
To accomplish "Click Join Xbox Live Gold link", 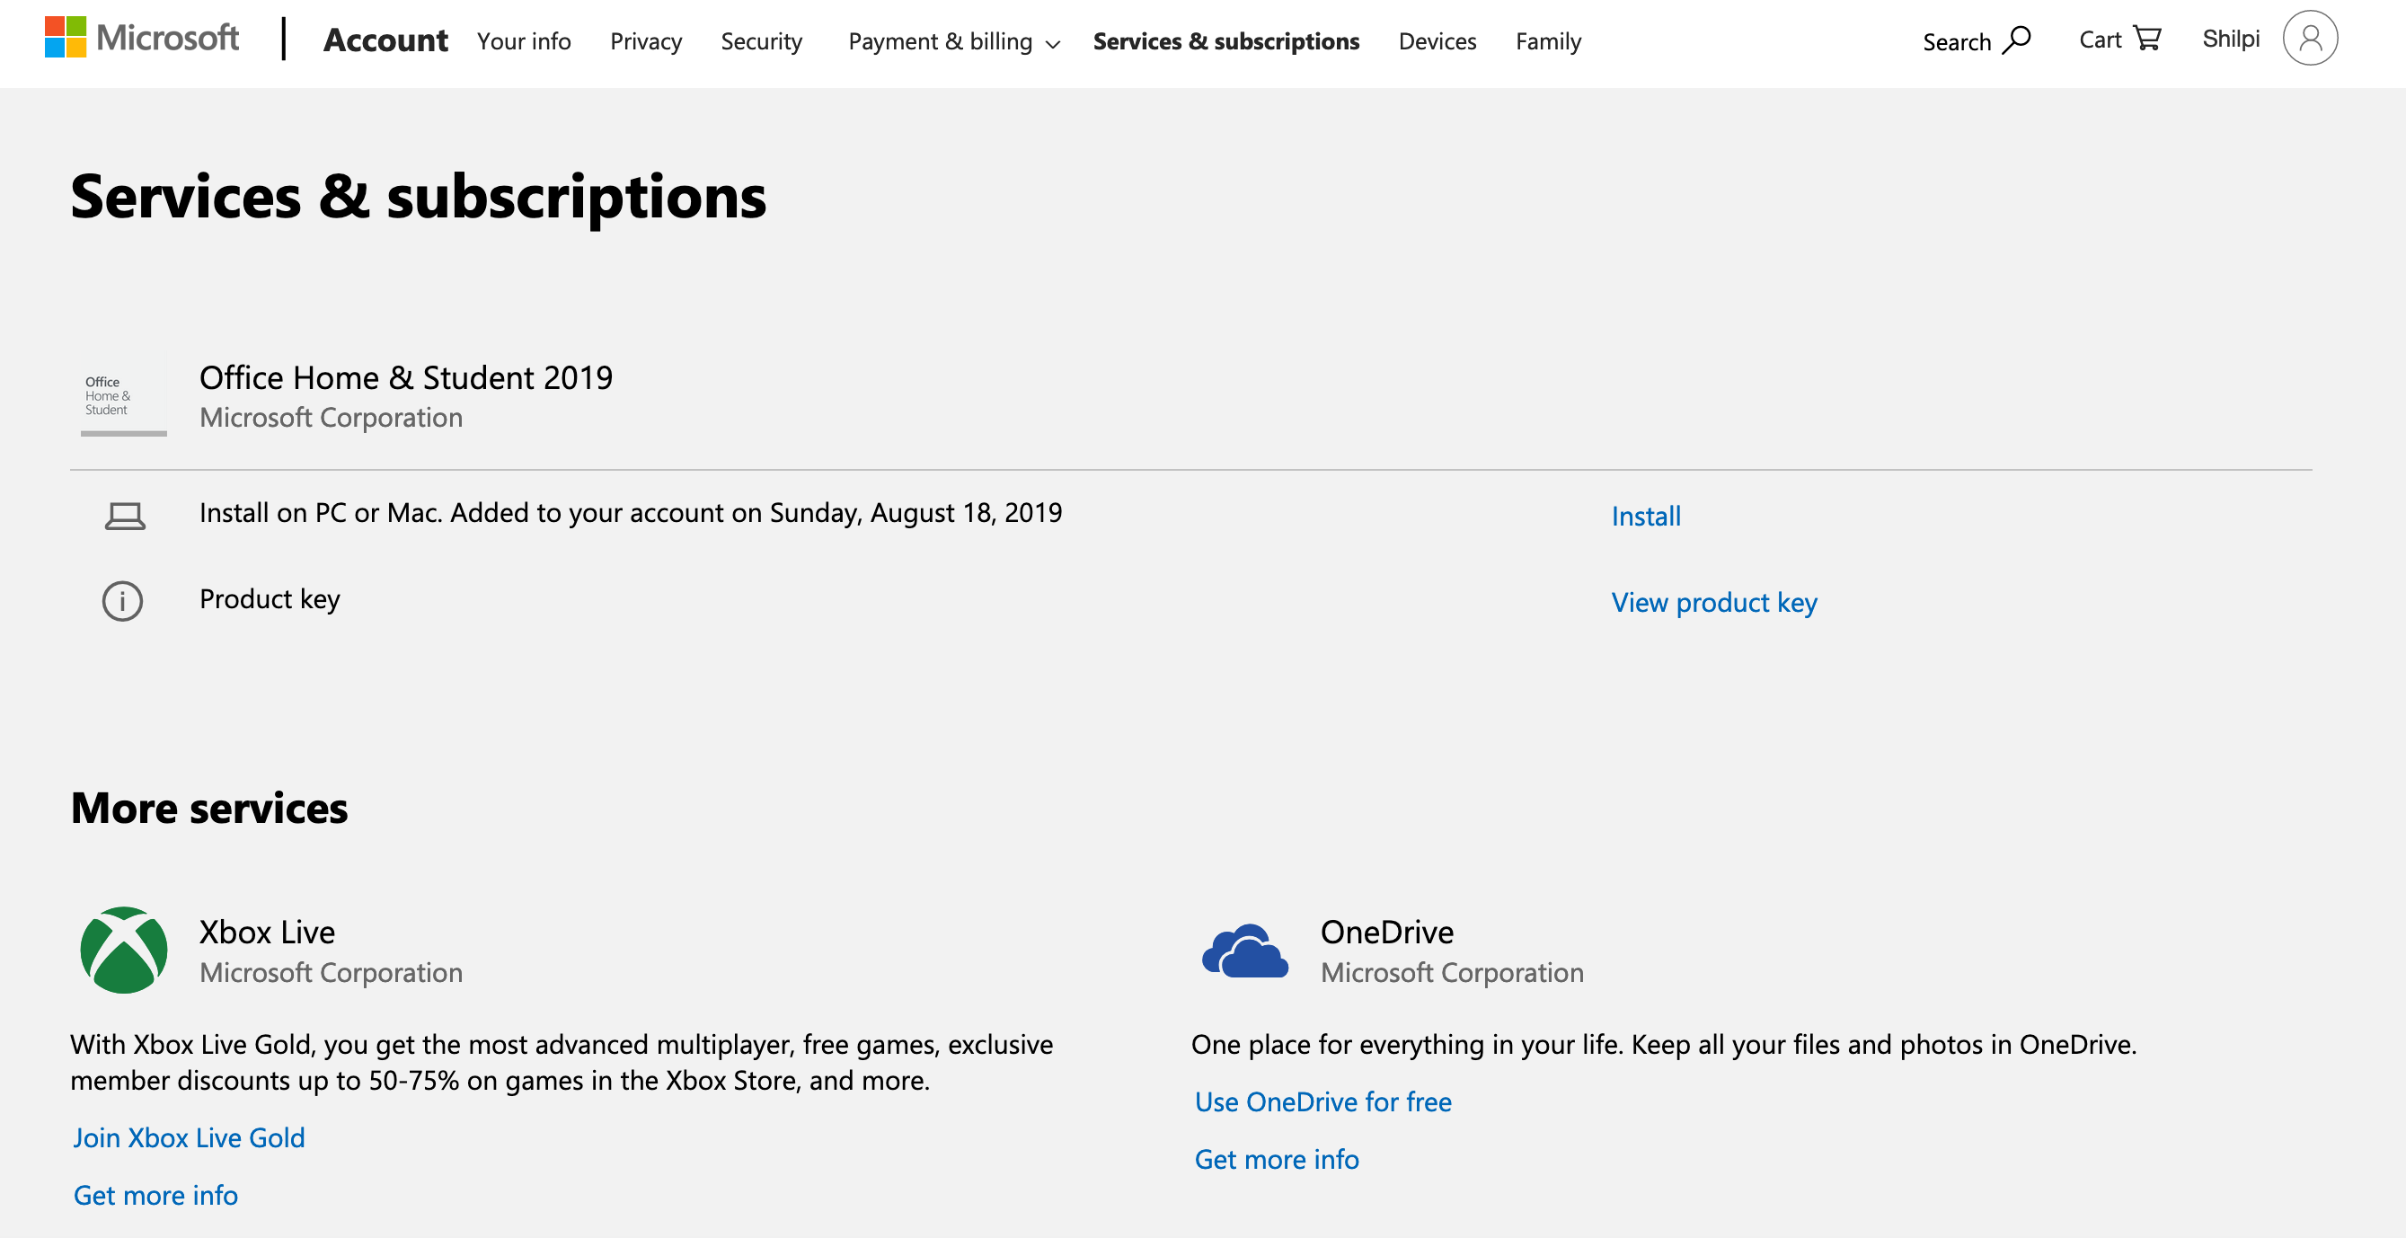I will point(190,1137).
